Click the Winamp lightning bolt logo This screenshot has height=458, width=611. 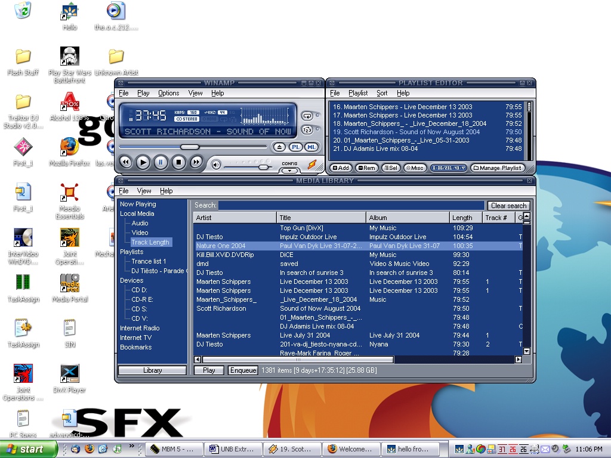click(312, 165)
